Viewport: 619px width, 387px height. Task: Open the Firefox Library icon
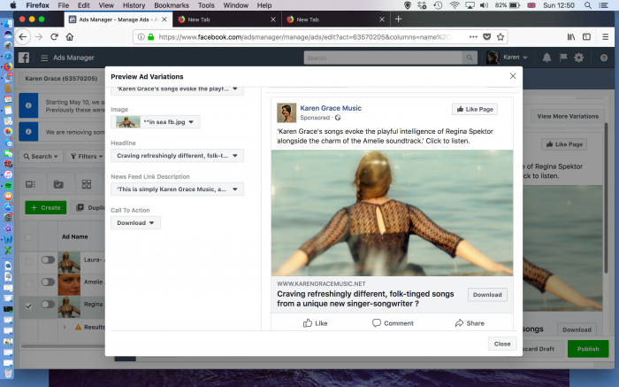point(571,37)
